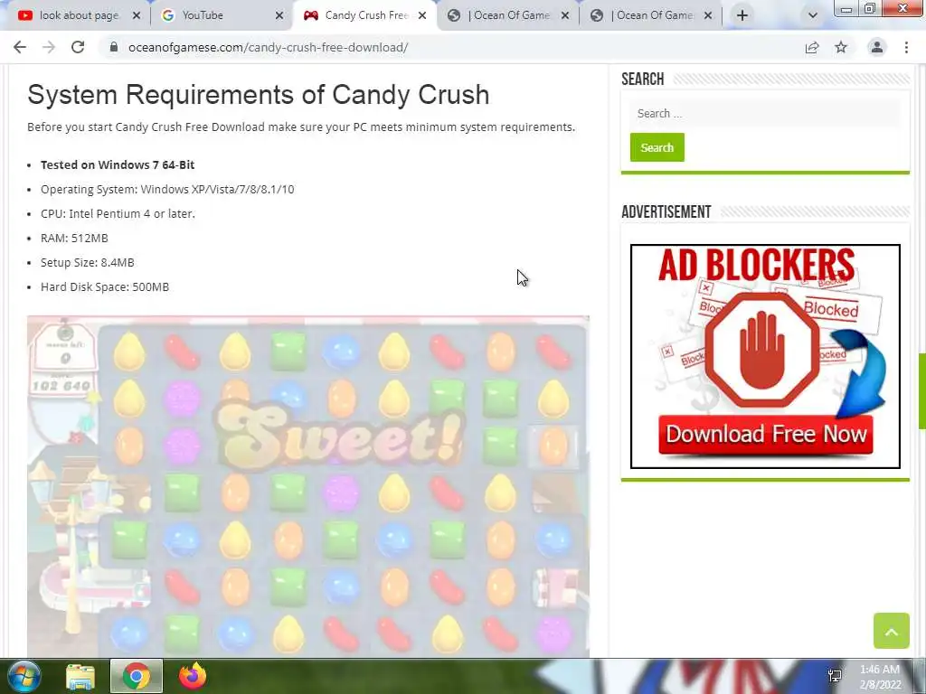Bookmark this page with the star icon
Viewport: 926px width, 694px height.
tap(841, 47)
